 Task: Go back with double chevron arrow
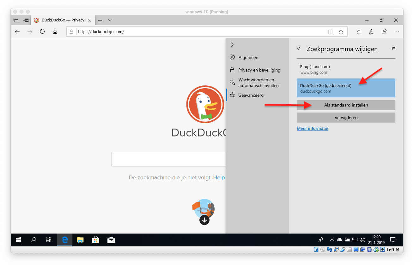coord(299,49)
